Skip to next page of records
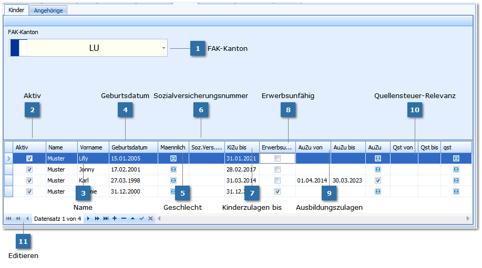This screenshot has width=482, height=268. [x=97, y=218]
